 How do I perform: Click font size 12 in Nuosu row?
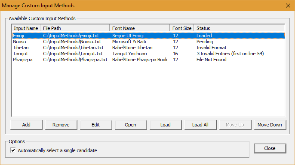click(x=175, y=42)
